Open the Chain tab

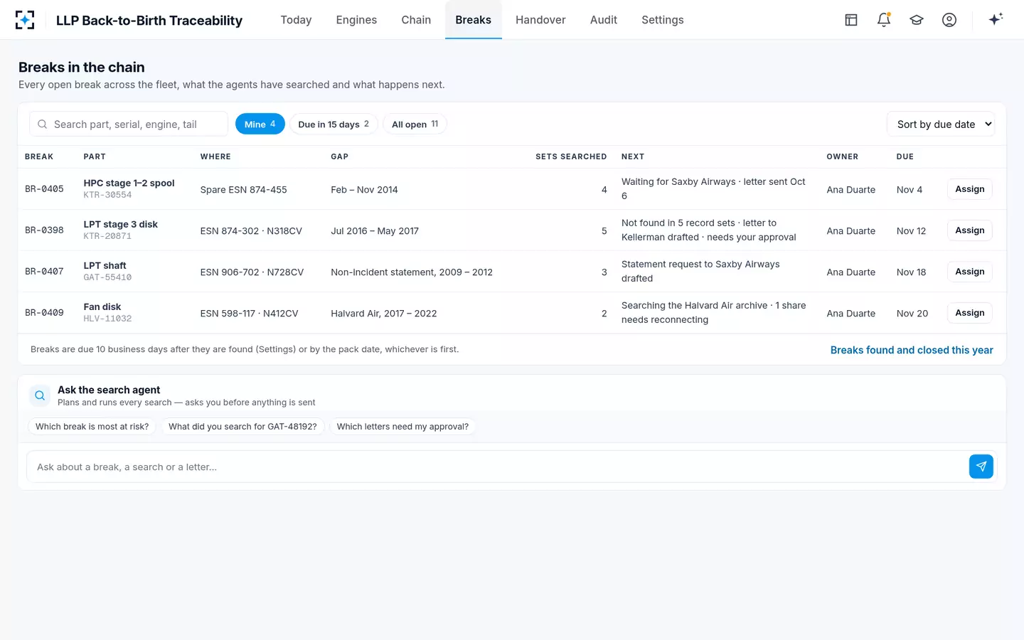(x=416, y=20)
